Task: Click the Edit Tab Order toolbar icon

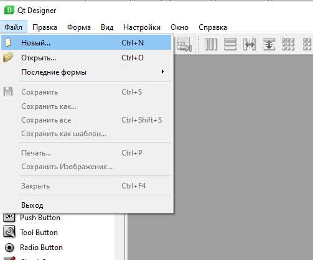Action: 184,44
